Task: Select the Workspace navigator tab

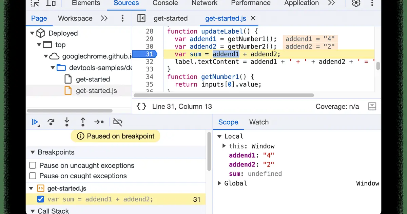Action: pyautogui.click(x=75, y=18)
